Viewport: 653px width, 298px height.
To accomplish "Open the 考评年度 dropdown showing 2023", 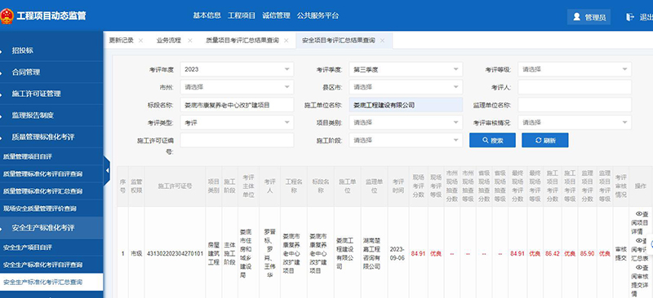I will (237, 69).
